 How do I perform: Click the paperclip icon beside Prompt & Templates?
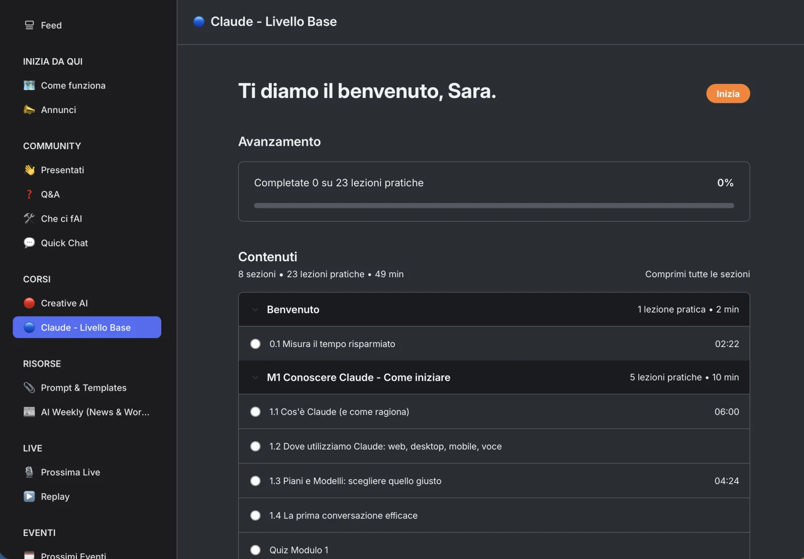[29, 388]
